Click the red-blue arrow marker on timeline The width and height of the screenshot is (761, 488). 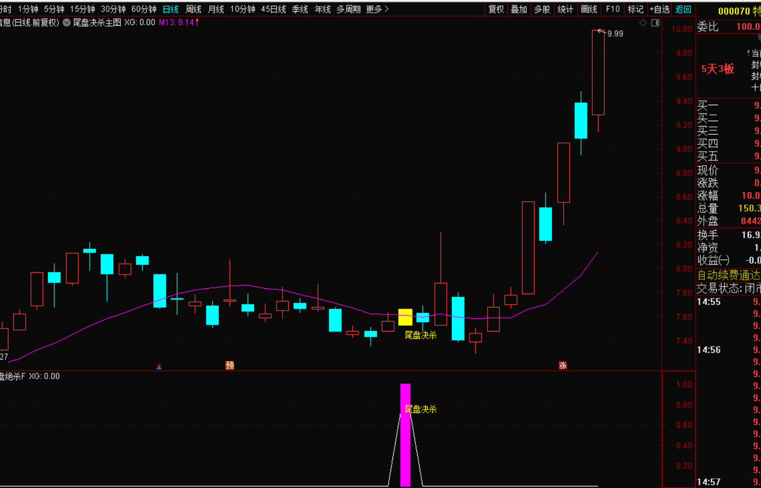pos(159,366)
